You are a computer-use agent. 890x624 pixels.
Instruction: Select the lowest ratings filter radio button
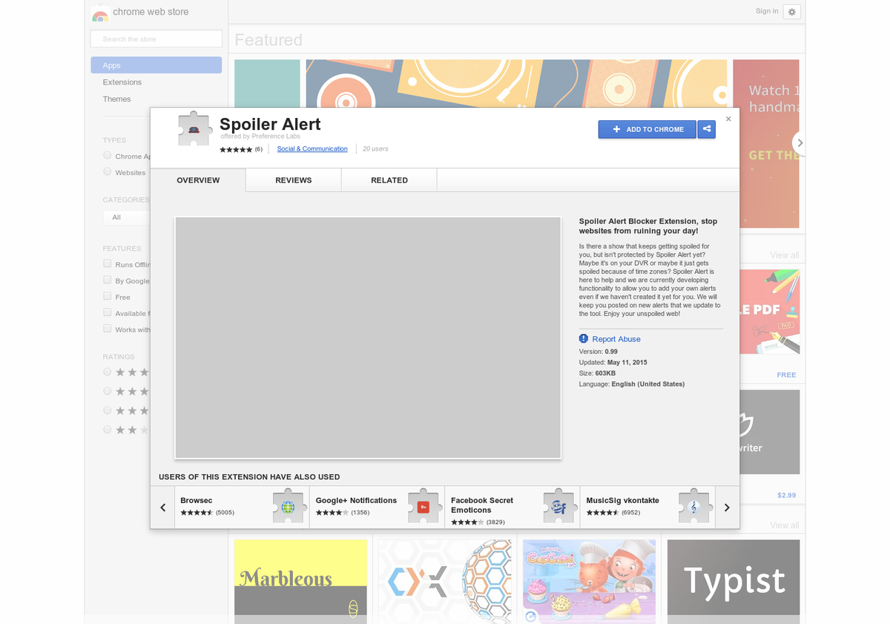[x=108, y=430]
